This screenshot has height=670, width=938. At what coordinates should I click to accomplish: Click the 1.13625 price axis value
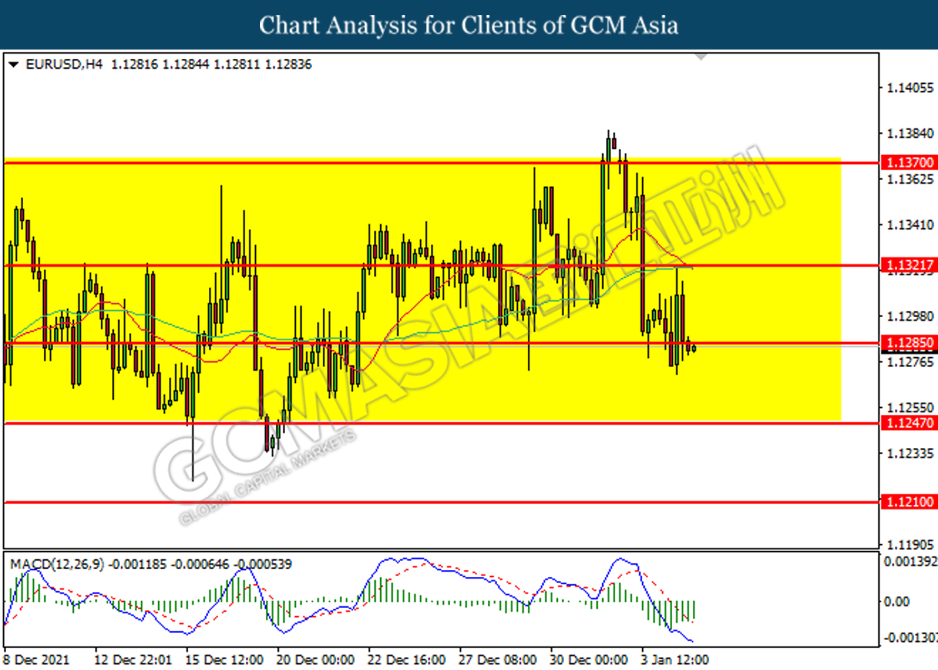coord(910,180)
